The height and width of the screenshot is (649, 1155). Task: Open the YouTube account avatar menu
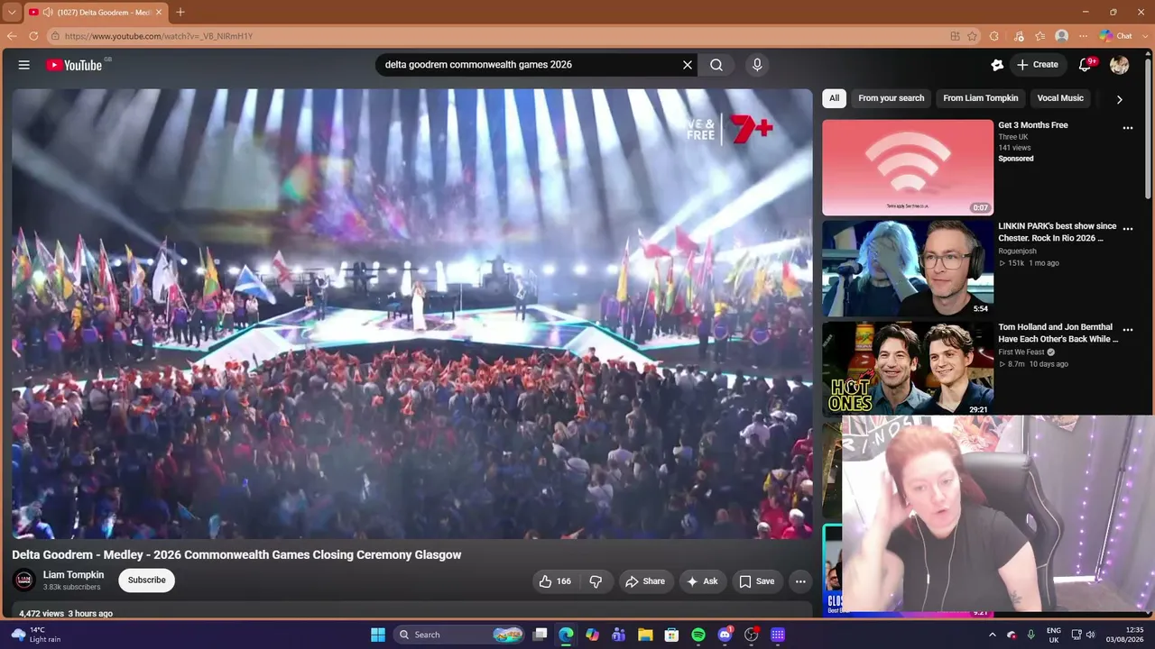(1120, 65)
